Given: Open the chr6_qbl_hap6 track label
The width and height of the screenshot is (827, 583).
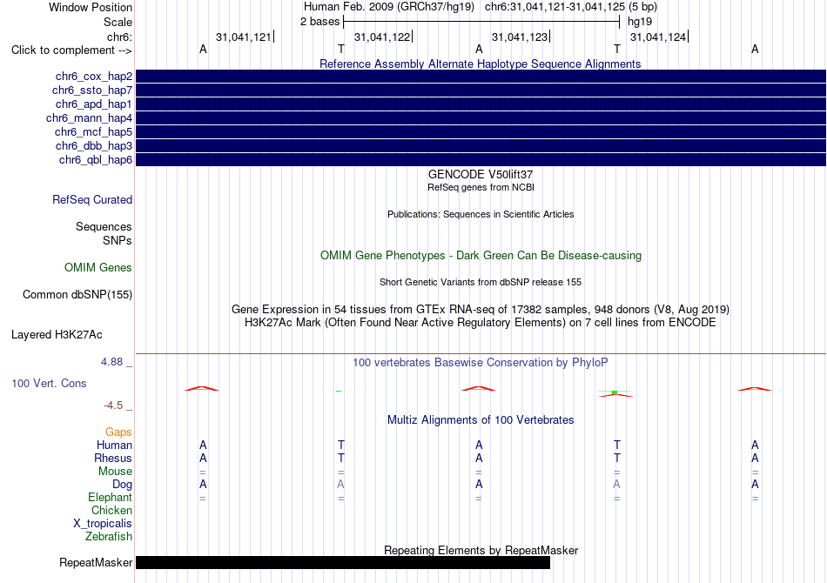Looking at the screenshot, I should 96,160.
